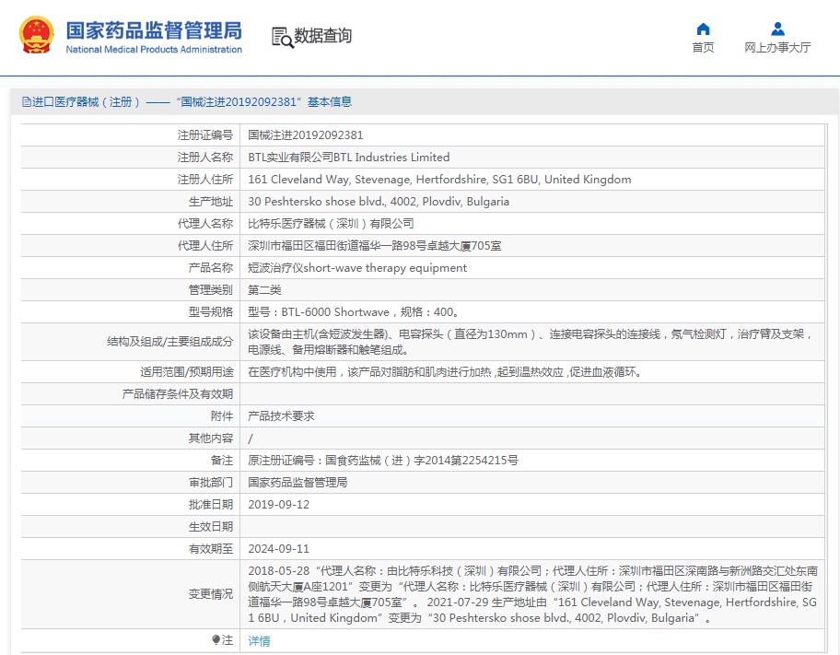The width and height of the screenshot is (840, 655).
Task: Click the lightbulb icon beside 注
Action: pos(216,640)
